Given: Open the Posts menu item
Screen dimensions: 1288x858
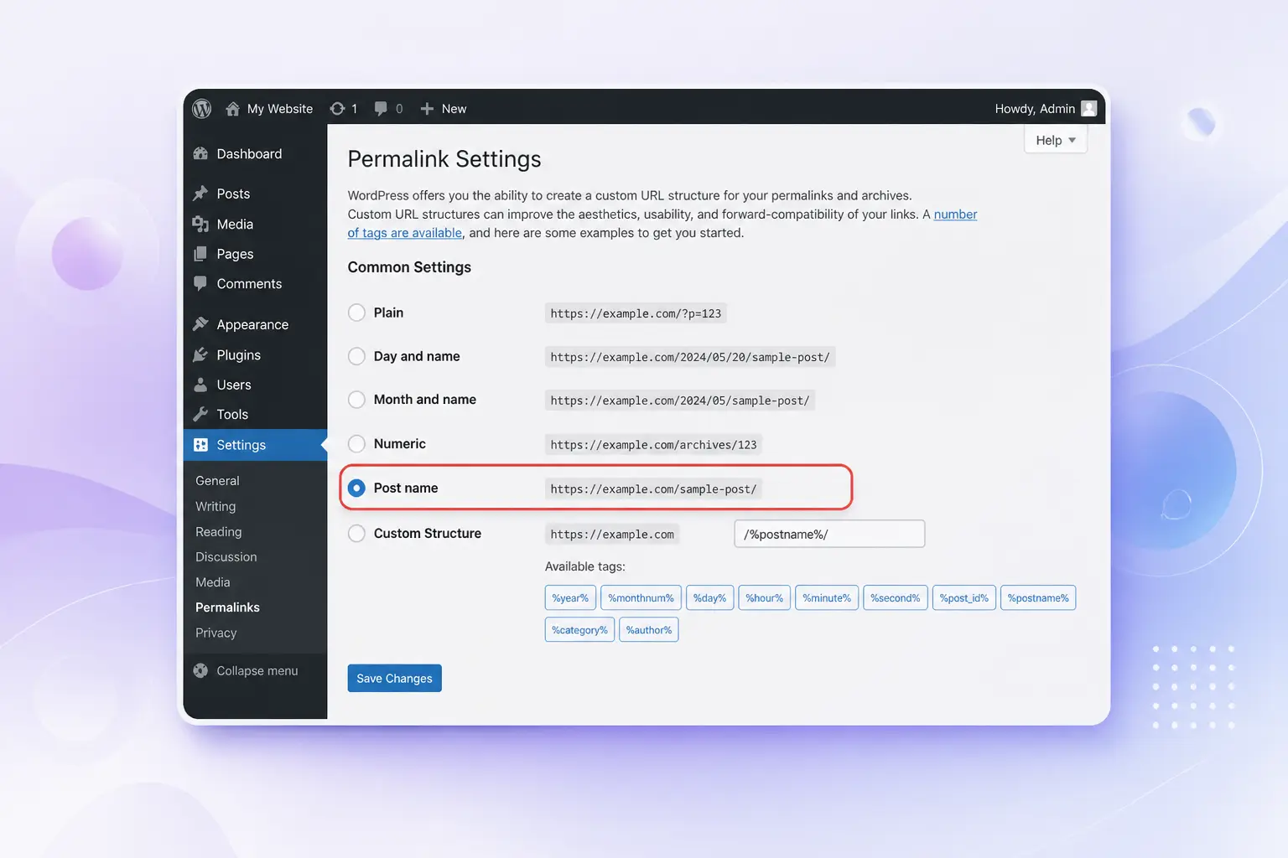Looking at the screenshot, I should click(x=233, y=194).
